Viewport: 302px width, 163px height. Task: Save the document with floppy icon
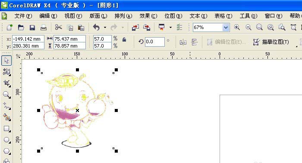tap(32, 28)
